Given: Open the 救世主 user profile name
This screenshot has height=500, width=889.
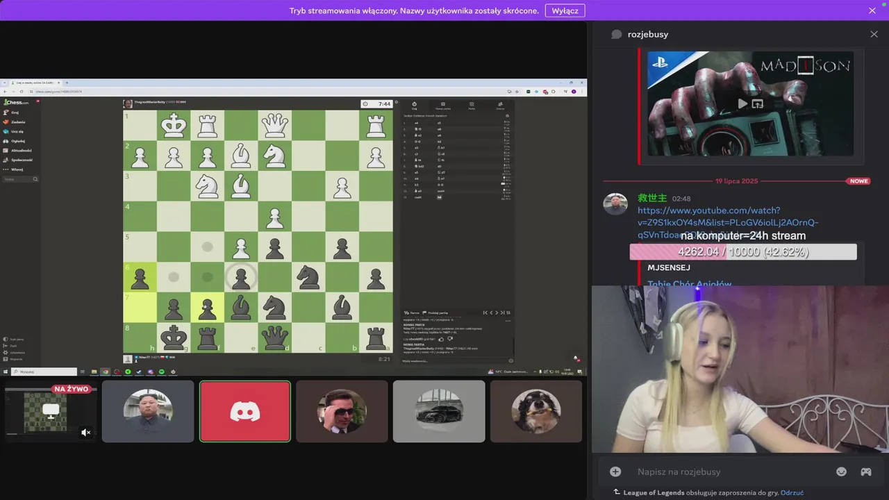Looking at the screenshot, I should pos(652,199).
